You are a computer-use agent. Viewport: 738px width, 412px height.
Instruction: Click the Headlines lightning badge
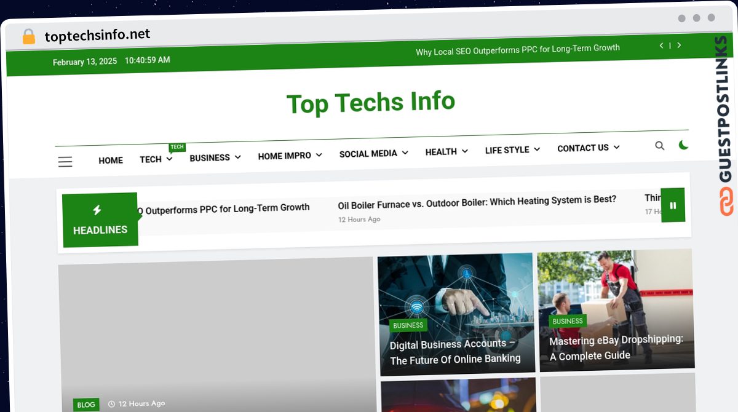(100, 220)
